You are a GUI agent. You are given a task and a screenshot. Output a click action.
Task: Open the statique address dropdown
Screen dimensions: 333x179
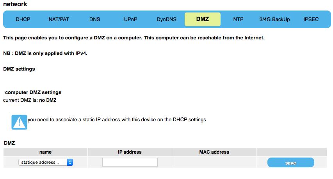(46, 162)
